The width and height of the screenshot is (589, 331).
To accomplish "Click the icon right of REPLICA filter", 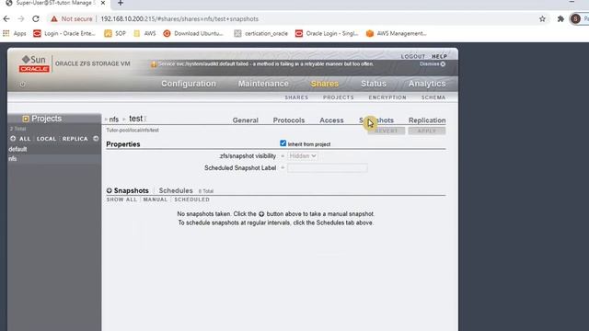I will click(96, 139).
